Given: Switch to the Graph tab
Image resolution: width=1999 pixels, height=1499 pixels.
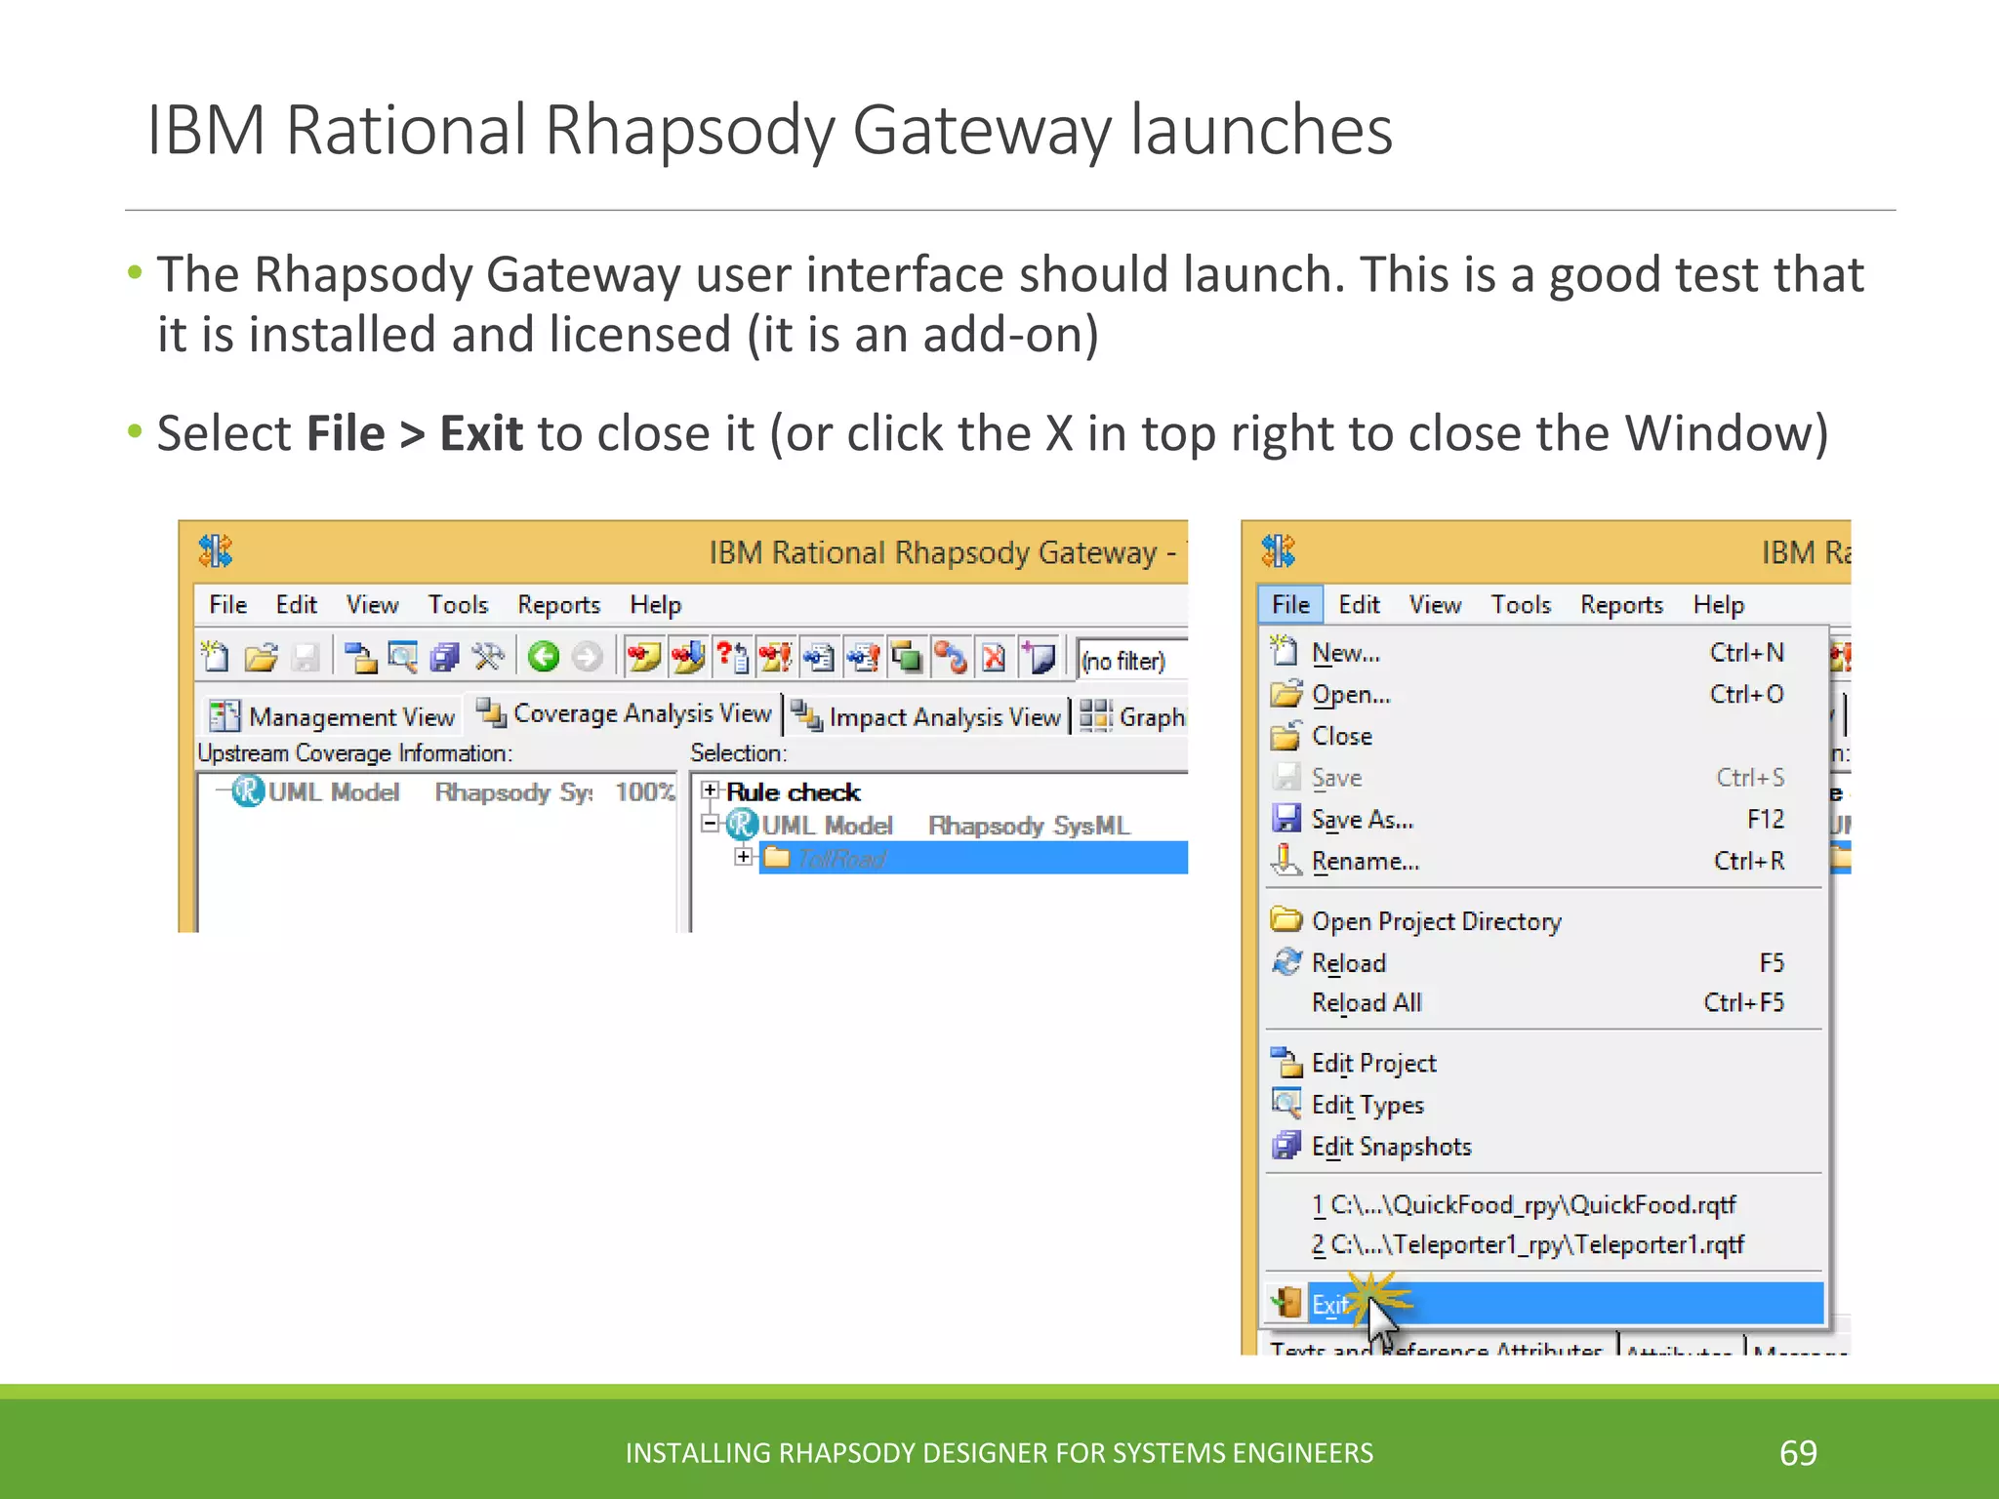Looking at the screenshot, I should click(1132, 716).
